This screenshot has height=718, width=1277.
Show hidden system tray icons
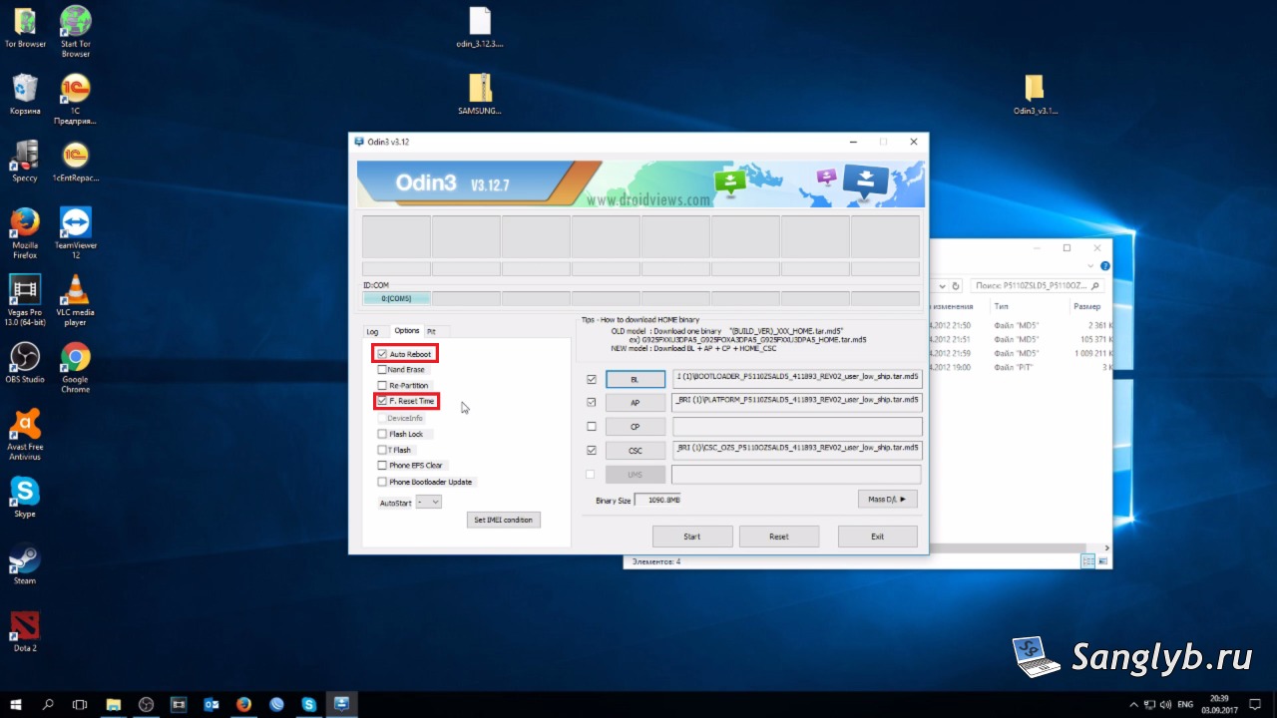click(x=1133, y=704)
